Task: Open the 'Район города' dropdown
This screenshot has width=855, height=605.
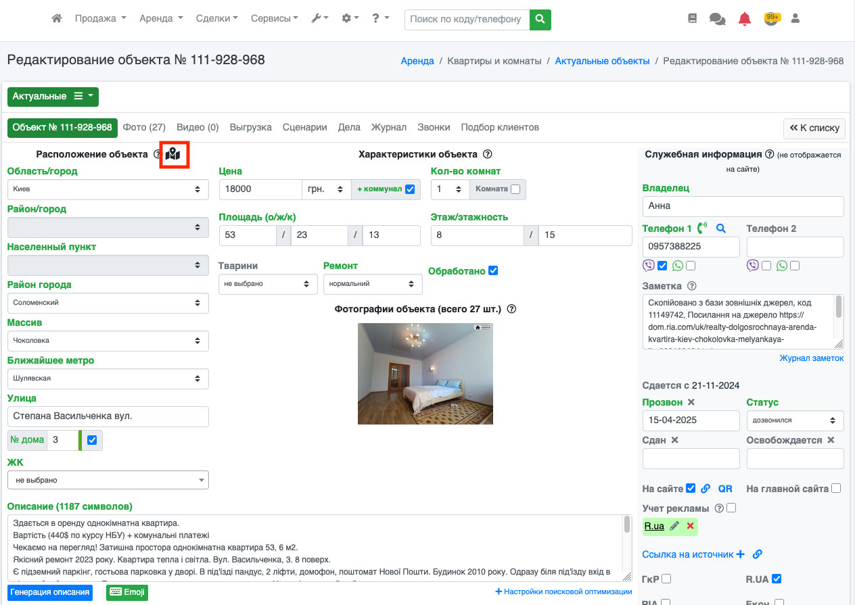Action: click(x=108, y=303)
